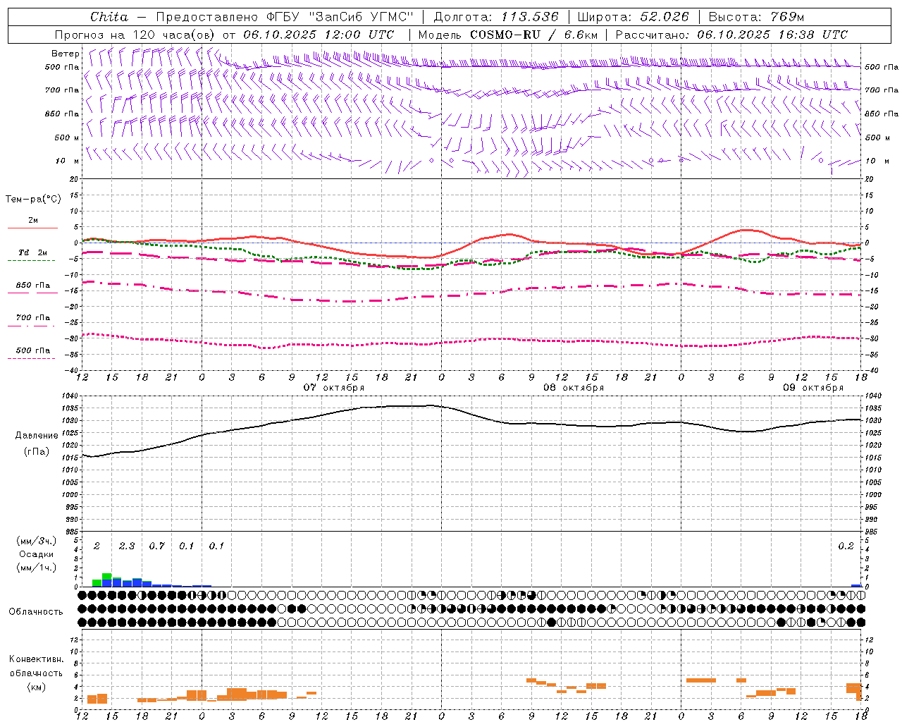The height and width of the screenshot is (722, 902).
Task: Select the latitude value "Широта: 52.026"
Action: [633, 17]
